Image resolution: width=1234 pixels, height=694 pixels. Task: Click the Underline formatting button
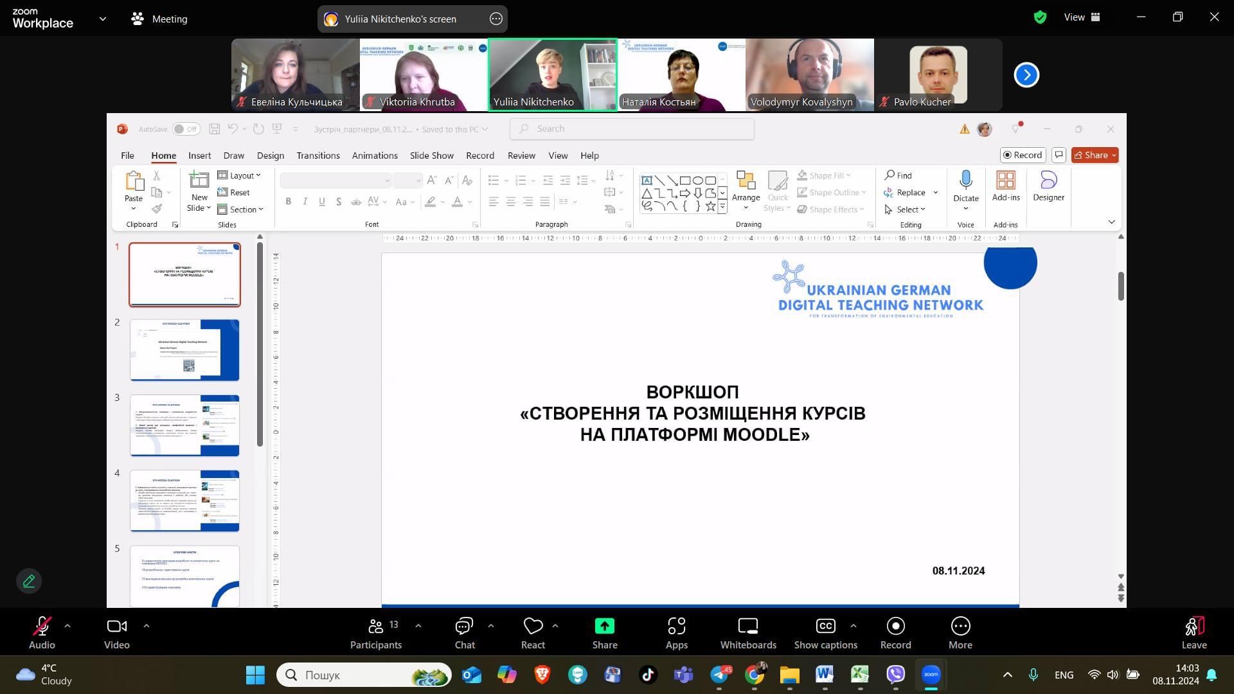point(322,202)
